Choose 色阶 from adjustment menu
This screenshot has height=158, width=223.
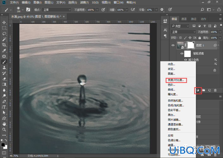coord(171,85)
